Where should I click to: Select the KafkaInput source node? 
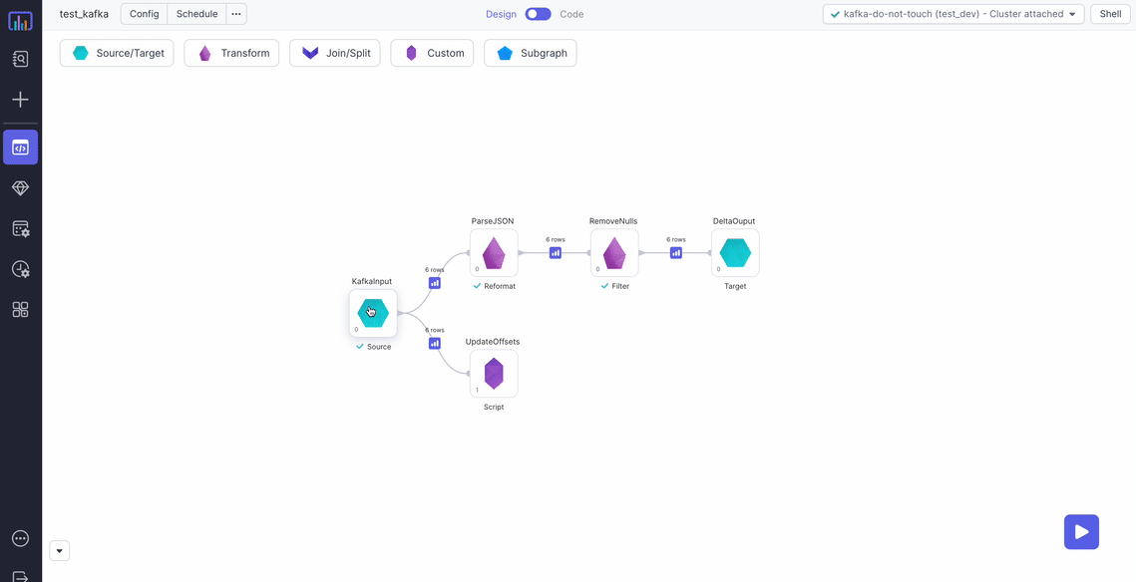click(x=372, y=312)
